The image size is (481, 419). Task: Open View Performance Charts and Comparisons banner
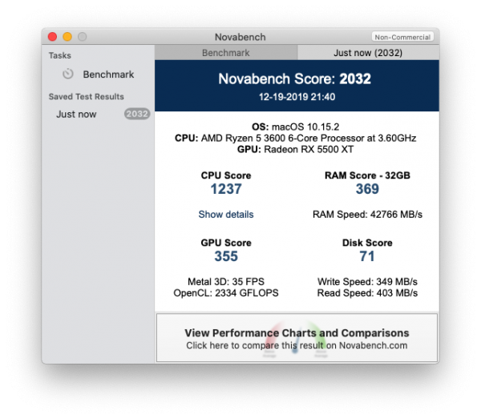pos(297,338)
